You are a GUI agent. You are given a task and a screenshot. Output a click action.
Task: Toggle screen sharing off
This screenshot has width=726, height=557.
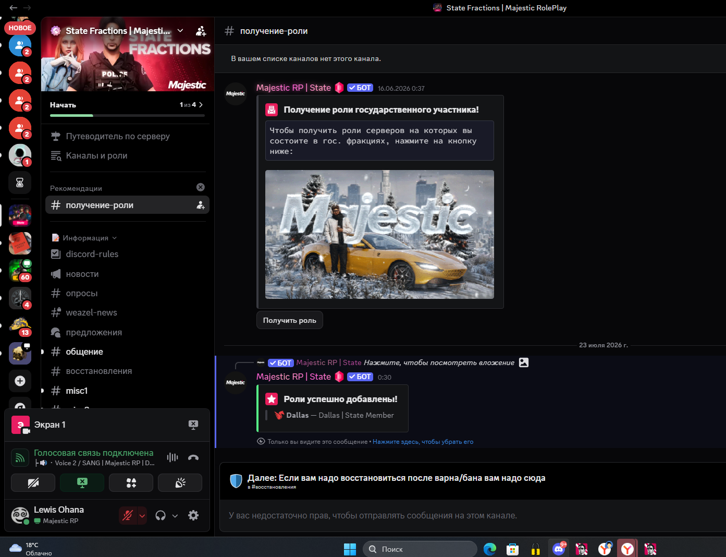[x=82, y=483]
